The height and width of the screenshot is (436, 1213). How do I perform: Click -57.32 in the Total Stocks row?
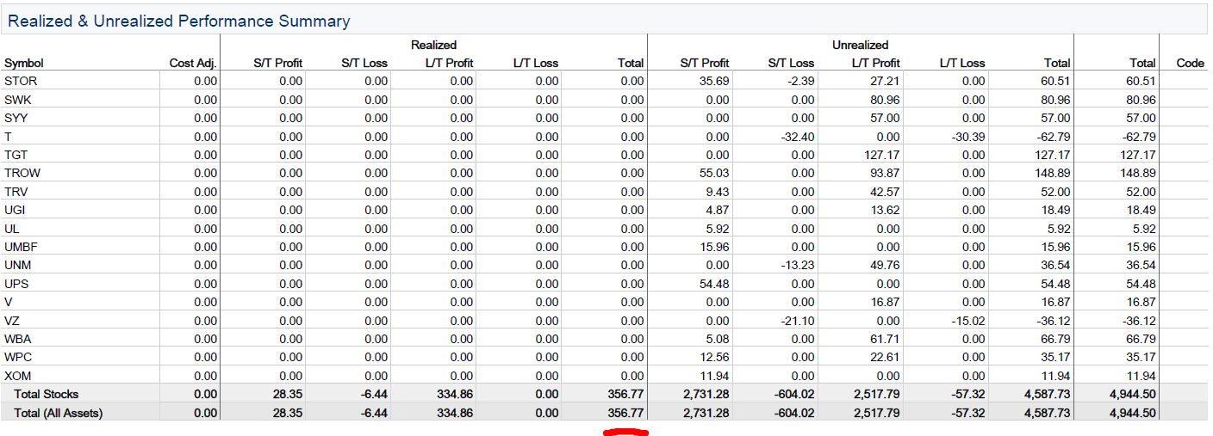967,394
